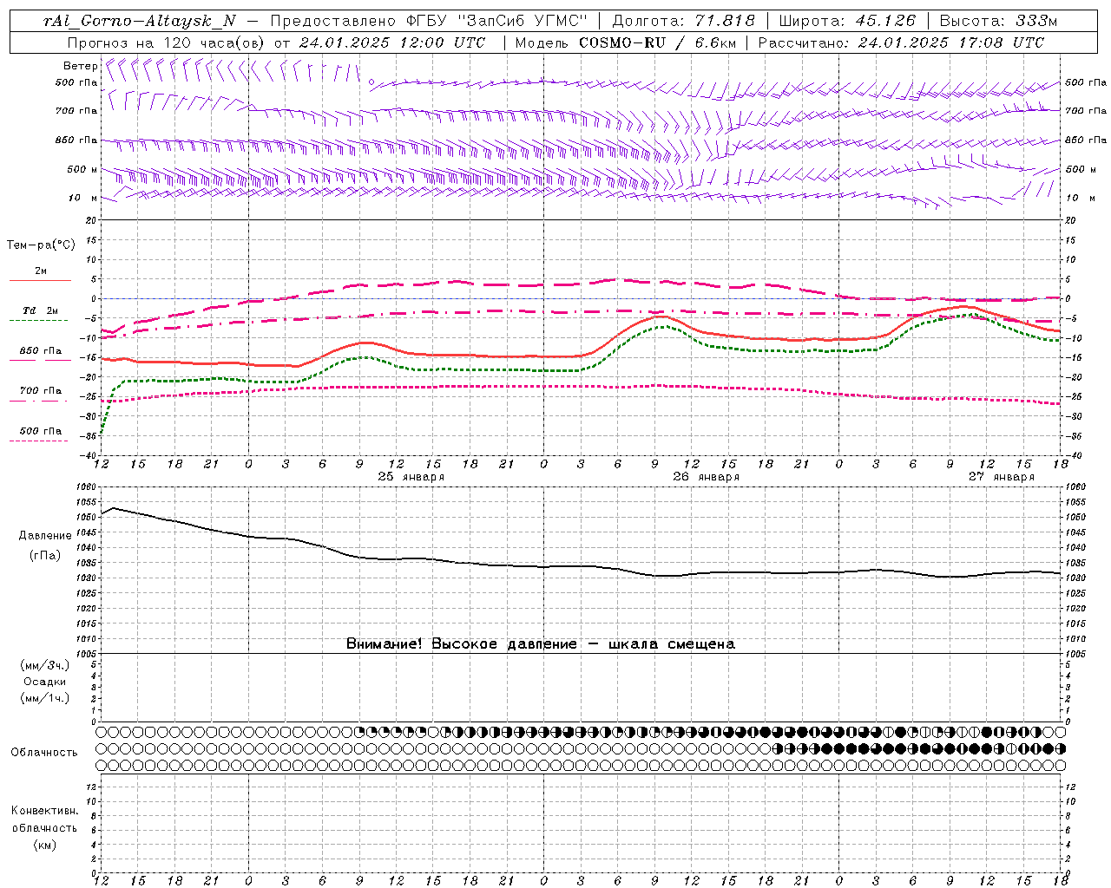Click forecast start text 24.01.2025 12:00 UTC
1111x888 pixels.
[392, 42]
